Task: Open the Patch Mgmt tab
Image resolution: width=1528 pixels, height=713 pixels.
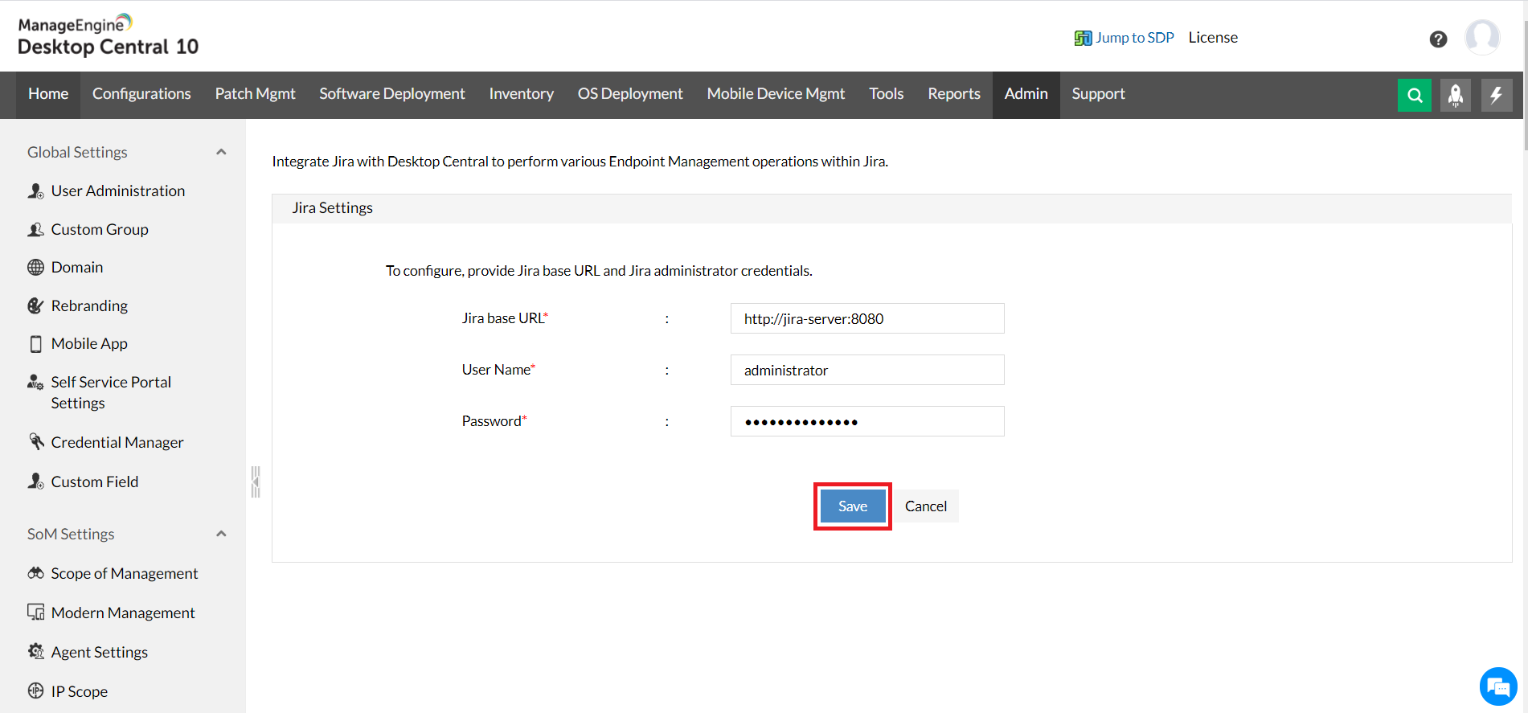Action: (255, 94)
